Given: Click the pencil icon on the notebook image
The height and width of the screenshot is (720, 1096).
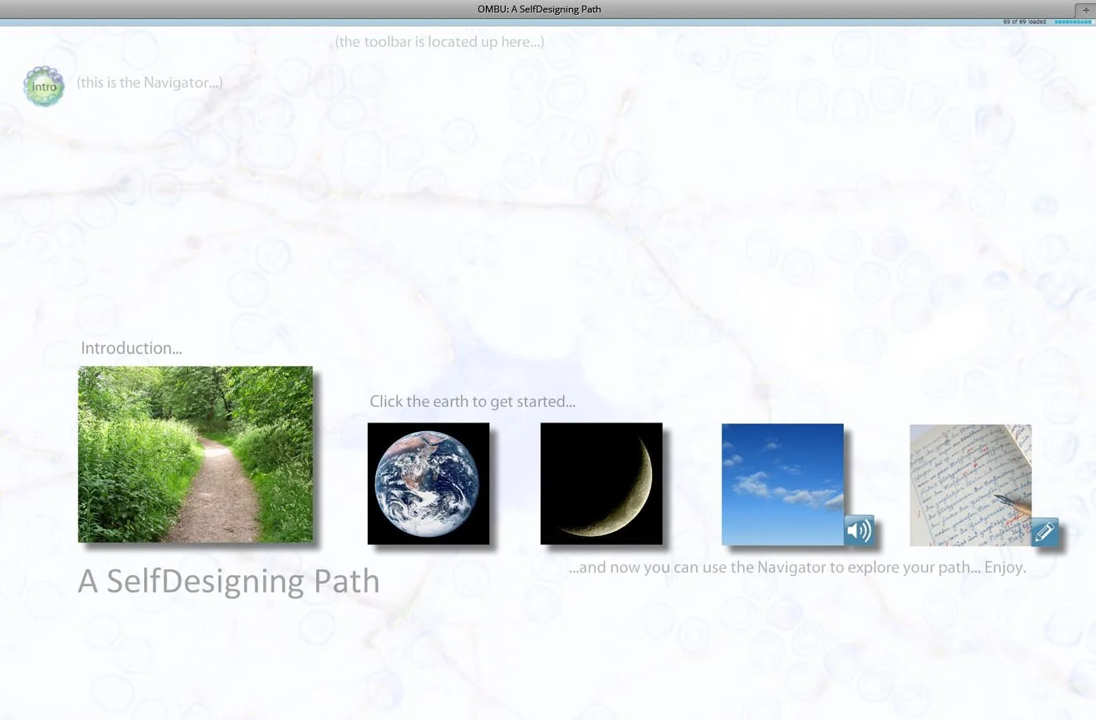Looking at the screenshot, I should pos(1044,532).
